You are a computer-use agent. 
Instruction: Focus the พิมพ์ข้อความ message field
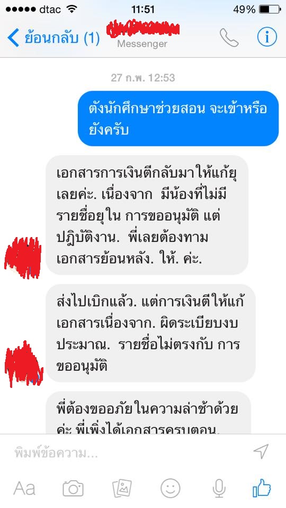tap(130, 452)
